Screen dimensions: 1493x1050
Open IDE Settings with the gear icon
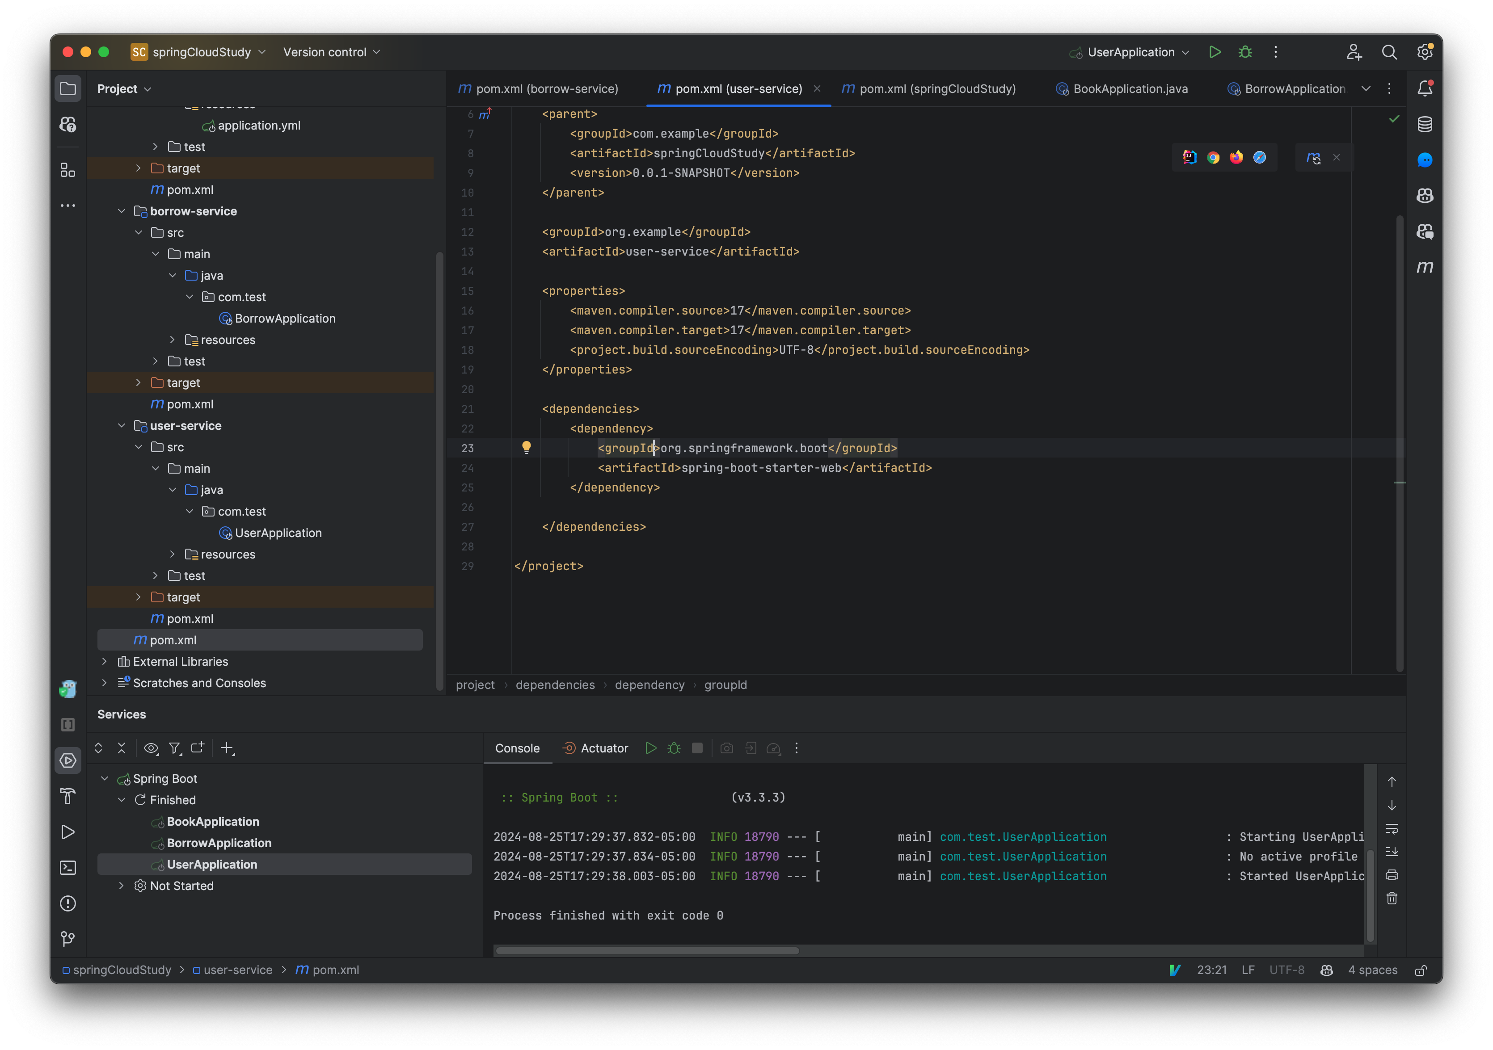click(1425, 52)
